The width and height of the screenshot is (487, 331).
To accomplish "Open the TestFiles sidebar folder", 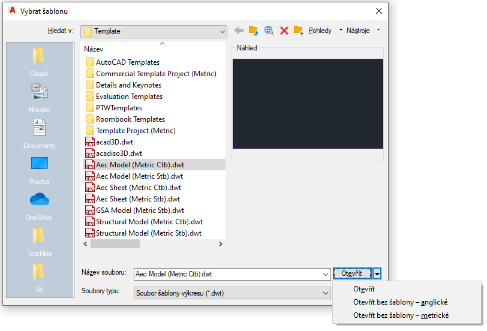I will click(39, 242).
